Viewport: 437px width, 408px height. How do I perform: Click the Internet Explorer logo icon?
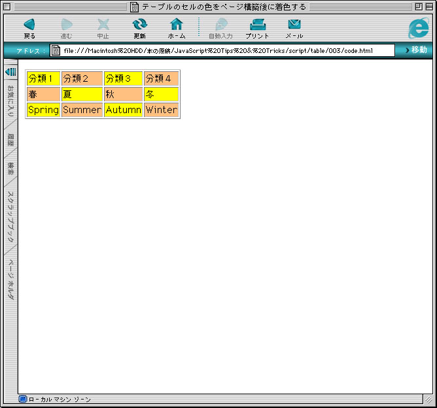pyautogui.click(x=417, y=28)
